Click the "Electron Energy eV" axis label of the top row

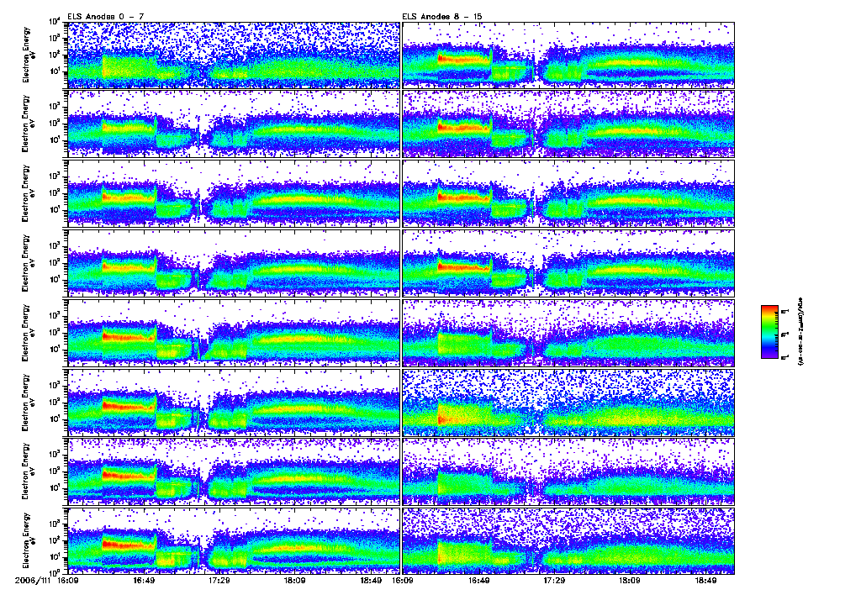point(28,55)
